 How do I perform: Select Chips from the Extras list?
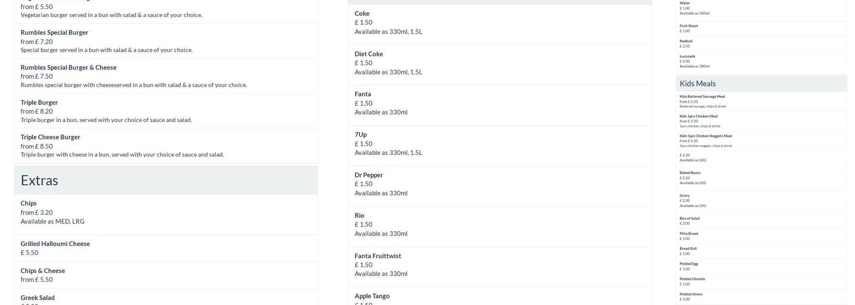pos(29,204)
